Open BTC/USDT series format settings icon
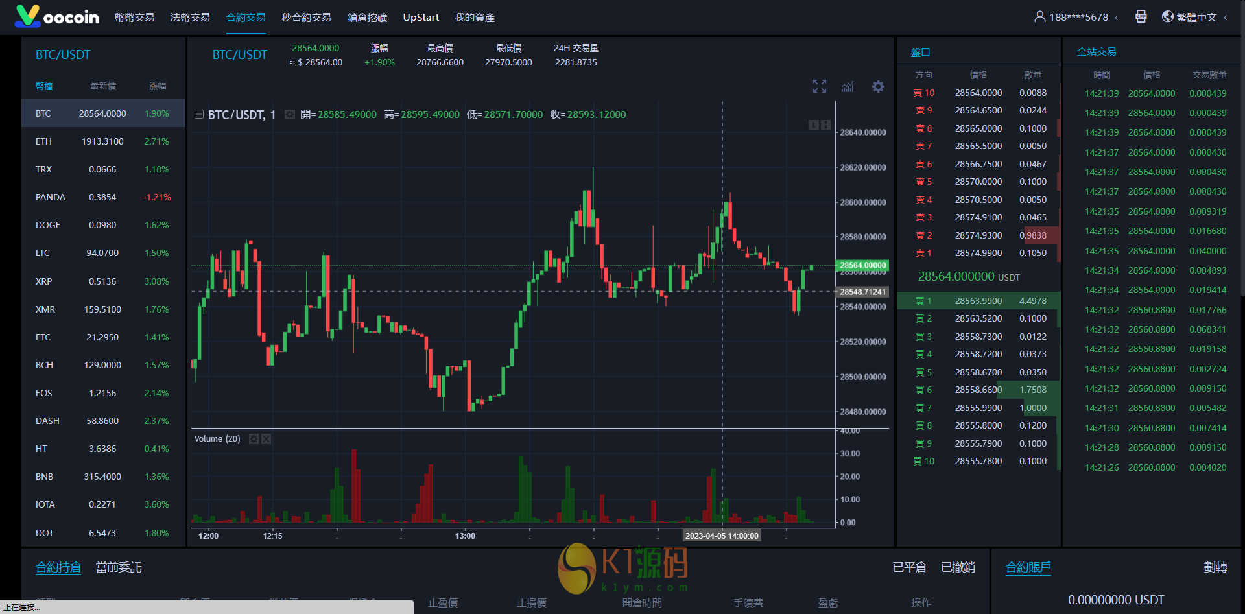Screen dimensions: 1245x614 pyautogui.click(x=290, y=115)
